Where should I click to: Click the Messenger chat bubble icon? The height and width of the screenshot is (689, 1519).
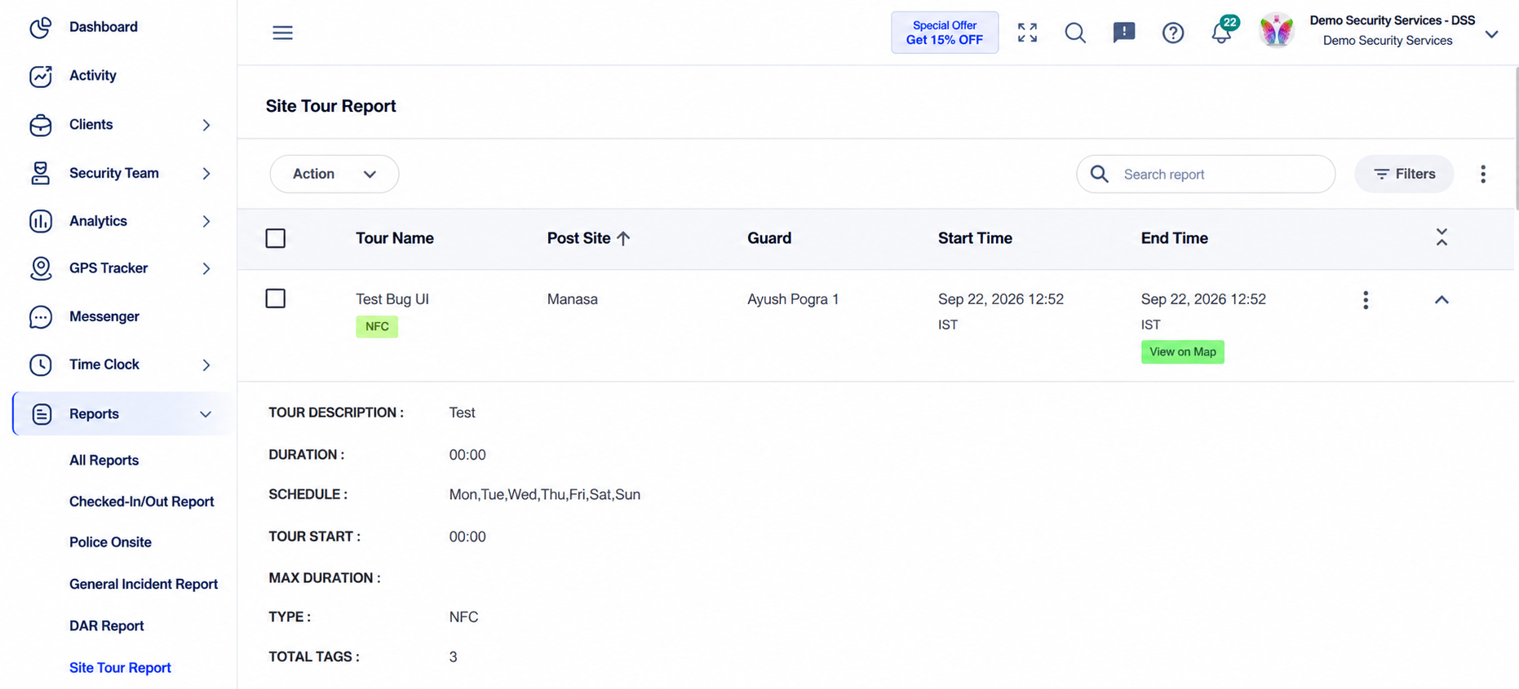tap(41, 316)
